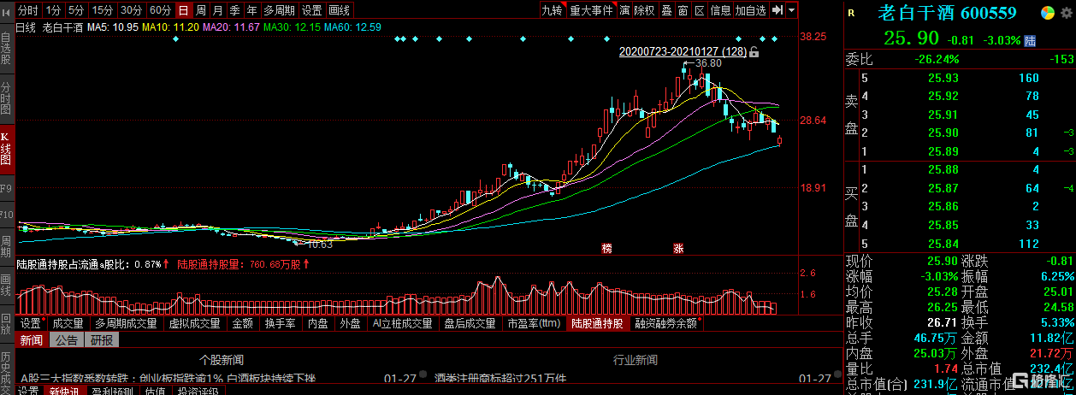Click the unlock icon next to date range
Image resolution: width=1076 pixels, height=395 pixels.
click(754, 53)
